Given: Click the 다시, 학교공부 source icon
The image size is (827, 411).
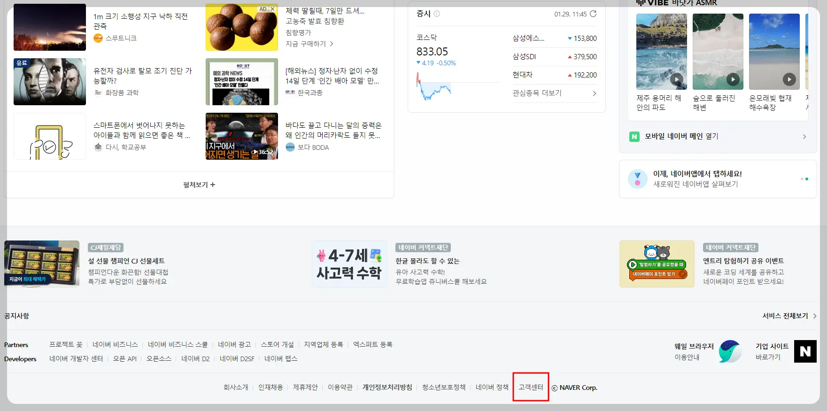Looking at the screenshot, I should [x=98, y=147].
